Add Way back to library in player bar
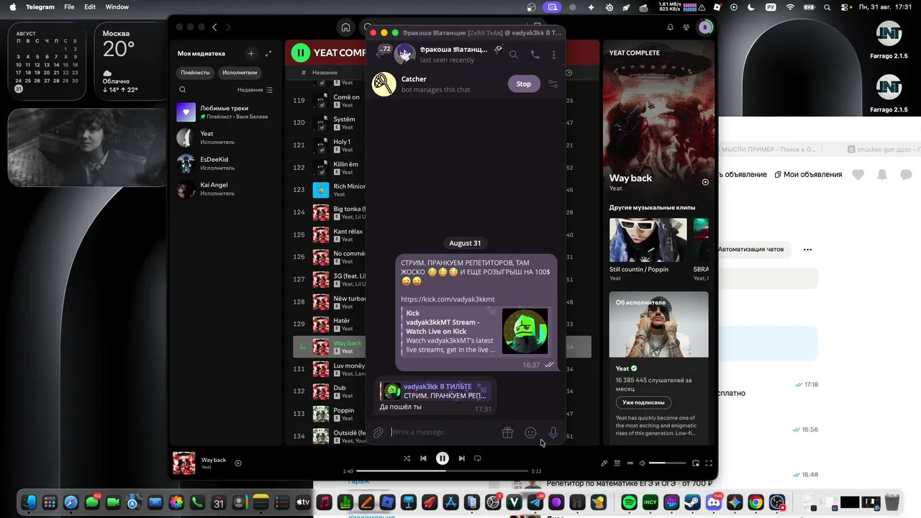This screenshot has height=518, width=921. click(x=238, y=463)
